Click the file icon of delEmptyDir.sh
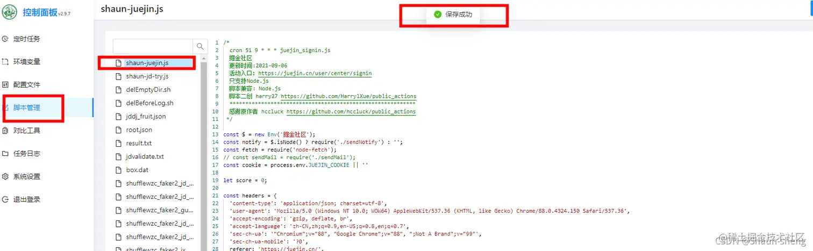813x251 pixels. click(119, 90)
